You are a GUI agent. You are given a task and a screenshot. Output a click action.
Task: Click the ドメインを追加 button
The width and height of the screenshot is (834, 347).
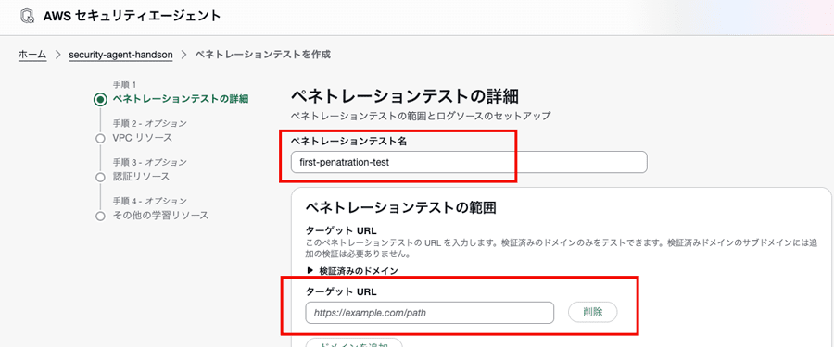(x=355, y=342)
